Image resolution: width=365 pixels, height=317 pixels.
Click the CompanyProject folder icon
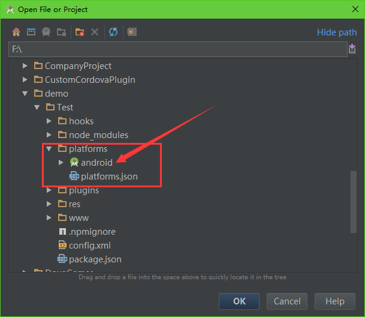38,66
